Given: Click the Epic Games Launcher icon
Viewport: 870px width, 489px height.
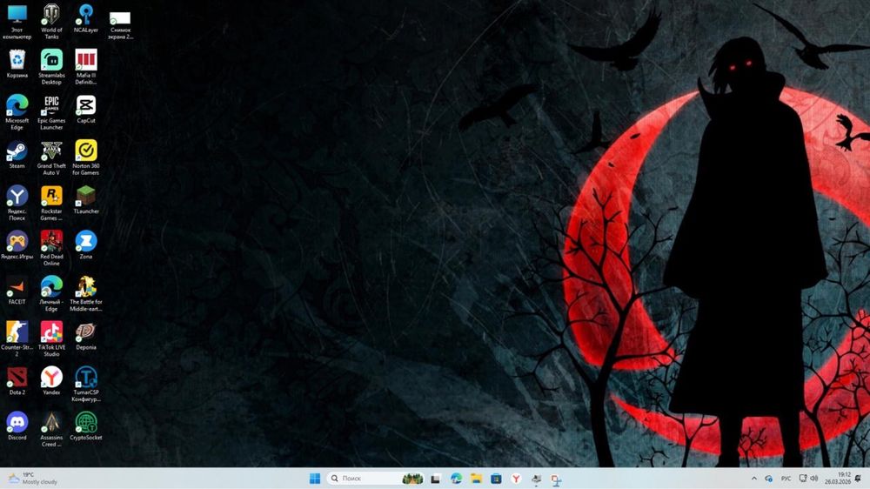Looking at the screenshot, I should [51, 112].
